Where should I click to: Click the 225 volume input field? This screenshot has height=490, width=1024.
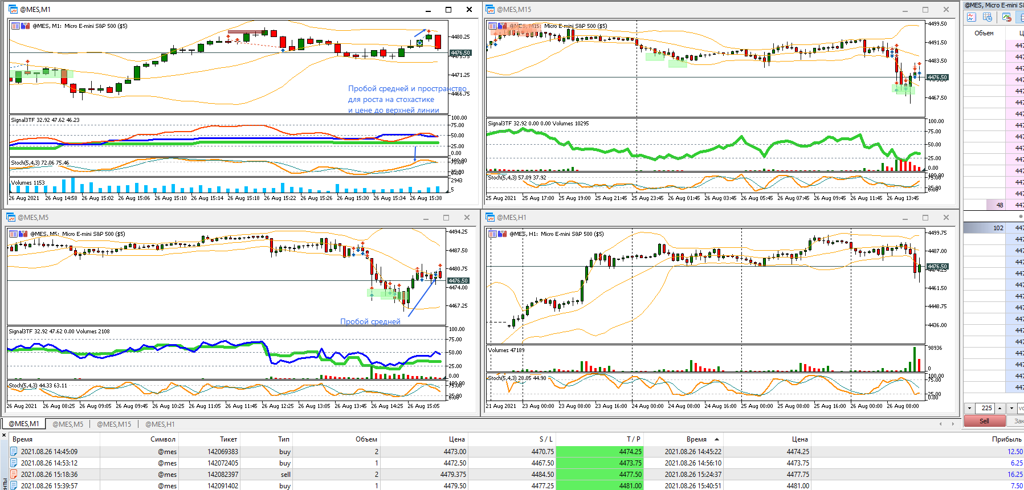click(985, 408)
